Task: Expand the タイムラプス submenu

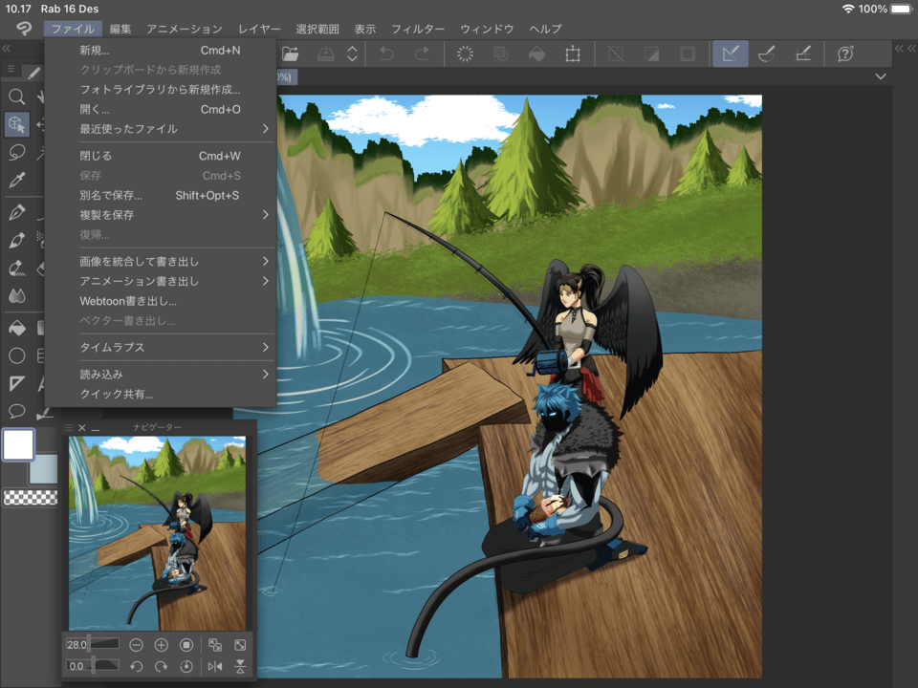Action: tap(172, 348)
